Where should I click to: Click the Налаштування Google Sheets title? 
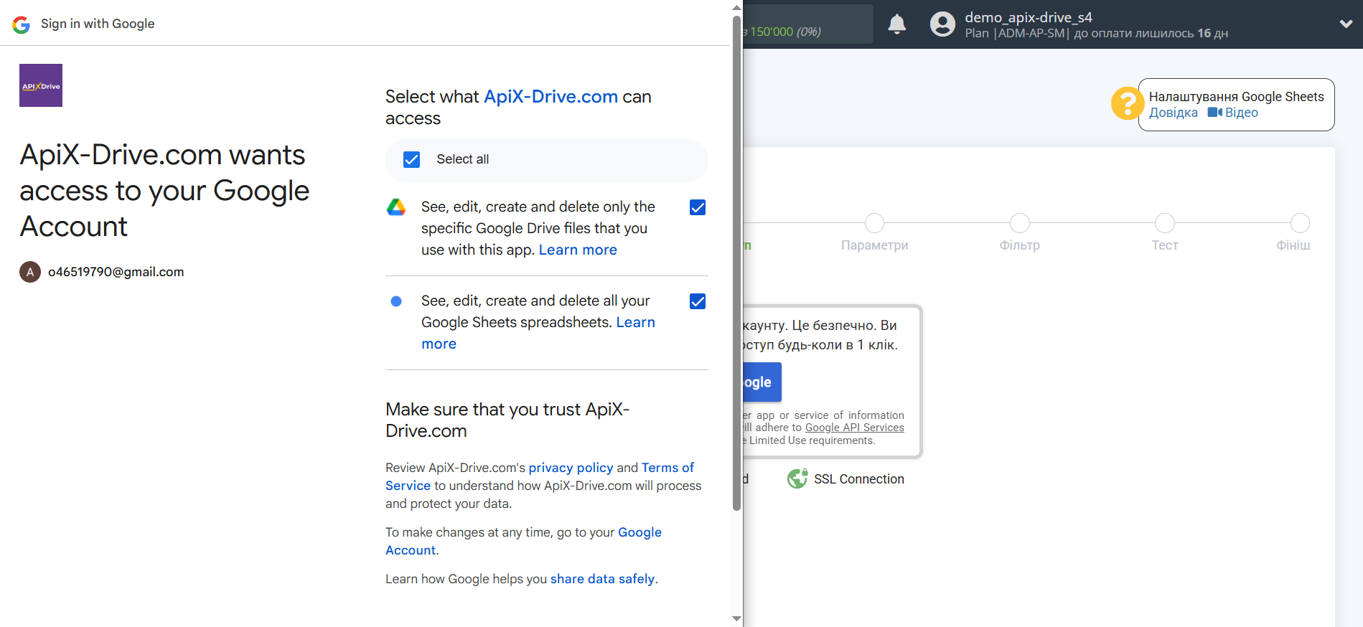(1236, 97)
